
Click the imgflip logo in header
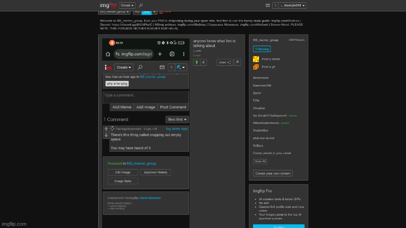coord(108,5)
